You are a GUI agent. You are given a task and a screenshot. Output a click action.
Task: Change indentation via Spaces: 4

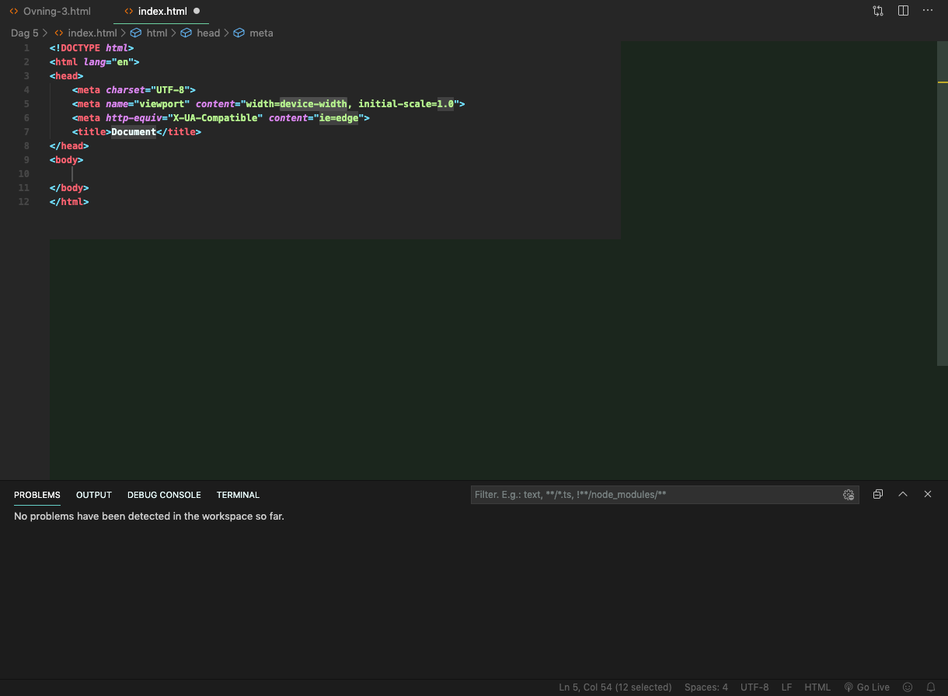click(x=706, y=687)
